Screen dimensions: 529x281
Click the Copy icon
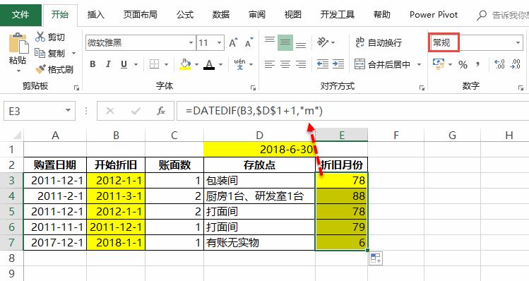(40, 53)
